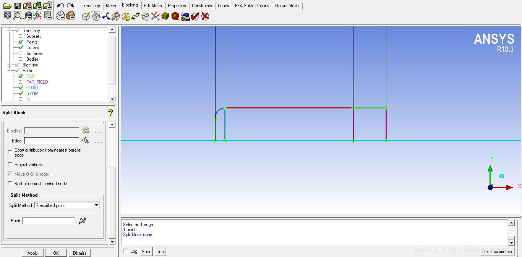This screenshot has width=522, height=257.
Task: Open the Properties tab
Action: click(177, 6)
